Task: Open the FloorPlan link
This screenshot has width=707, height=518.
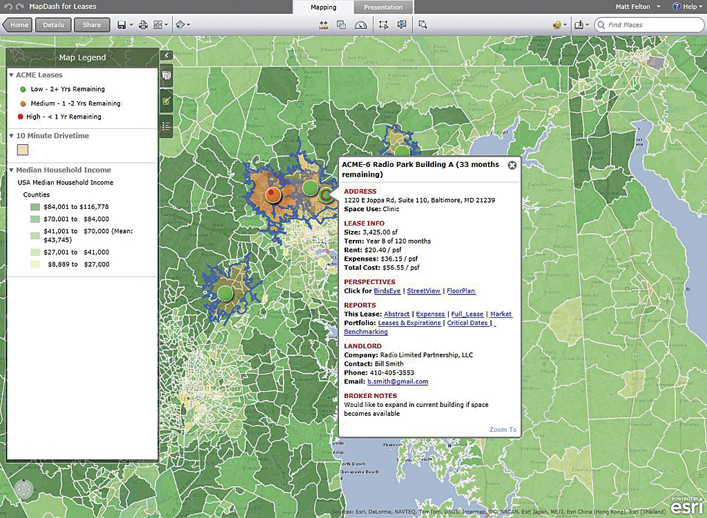Action: point(461,291)
